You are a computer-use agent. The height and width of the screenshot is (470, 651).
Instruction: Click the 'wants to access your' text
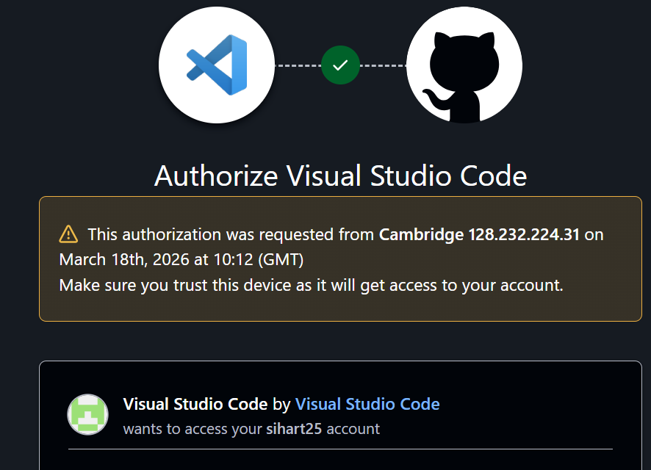(193, 429)
